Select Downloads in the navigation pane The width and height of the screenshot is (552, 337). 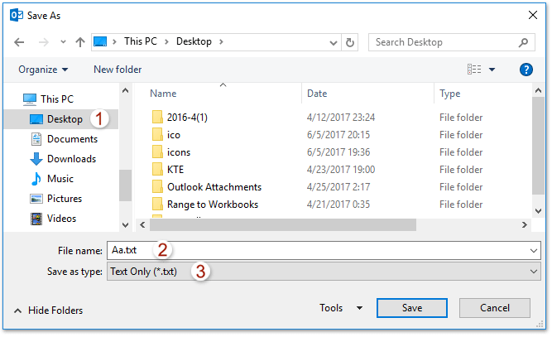tap(71, 159)
